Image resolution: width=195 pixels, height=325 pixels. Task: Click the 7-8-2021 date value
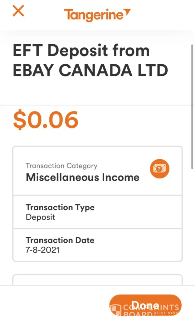43,250
